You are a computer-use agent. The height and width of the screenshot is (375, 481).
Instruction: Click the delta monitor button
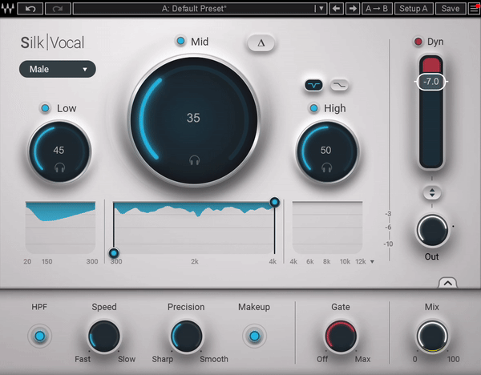coord(261,43)
